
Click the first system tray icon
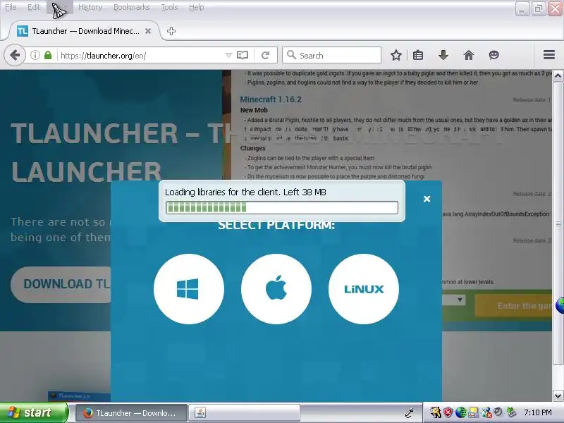(x=436, y=412)
